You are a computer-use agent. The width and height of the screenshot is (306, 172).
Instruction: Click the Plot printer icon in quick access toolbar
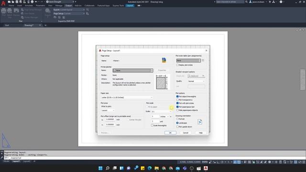[x=32, y=2]
